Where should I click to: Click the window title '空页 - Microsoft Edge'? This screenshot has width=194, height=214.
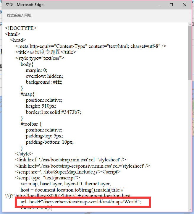pos(25,5)
